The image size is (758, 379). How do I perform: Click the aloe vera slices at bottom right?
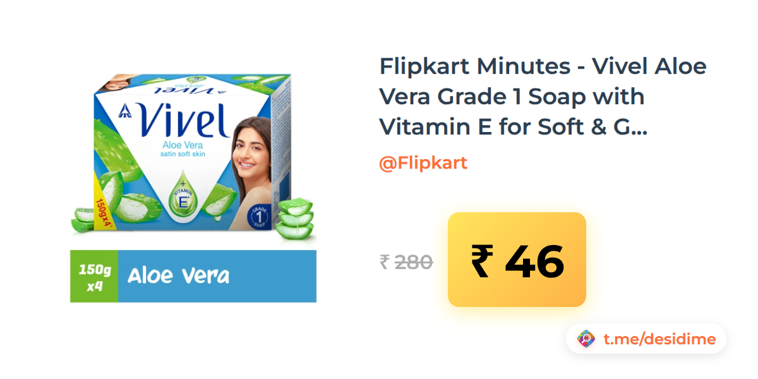(295, 219)
